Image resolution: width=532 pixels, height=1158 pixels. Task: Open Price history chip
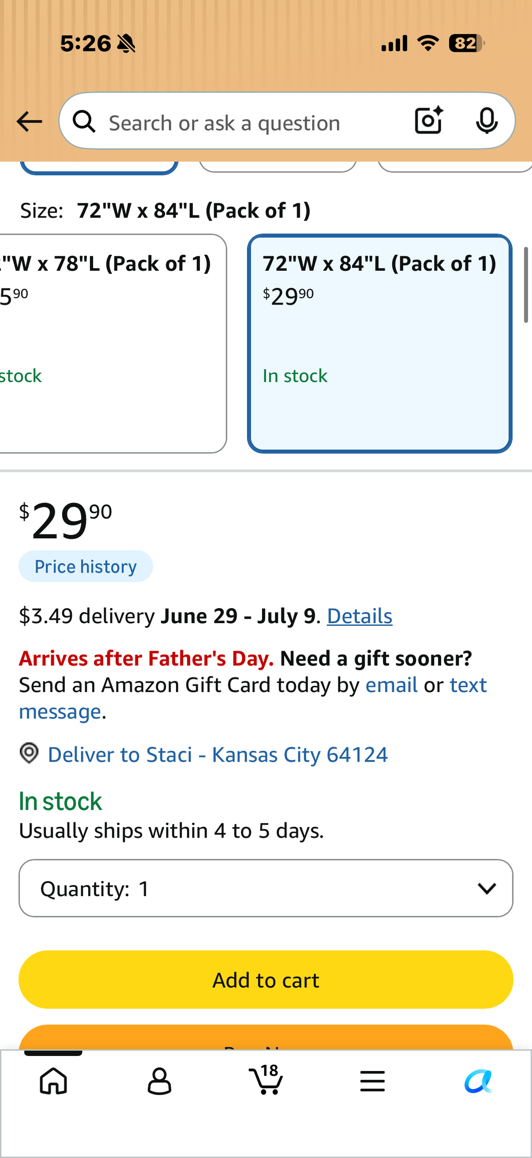pos(85,566)
